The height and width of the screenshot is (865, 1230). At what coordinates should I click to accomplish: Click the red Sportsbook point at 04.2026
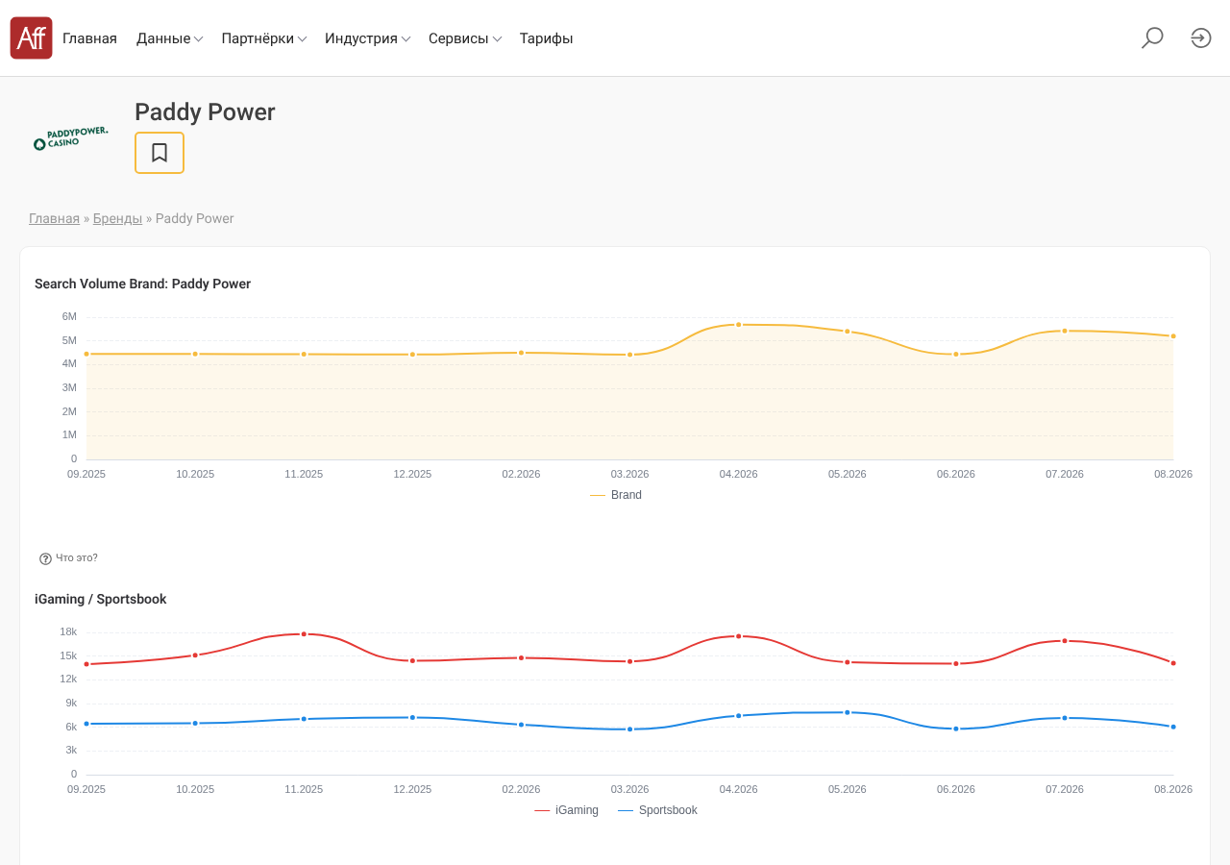pos(739,636)
